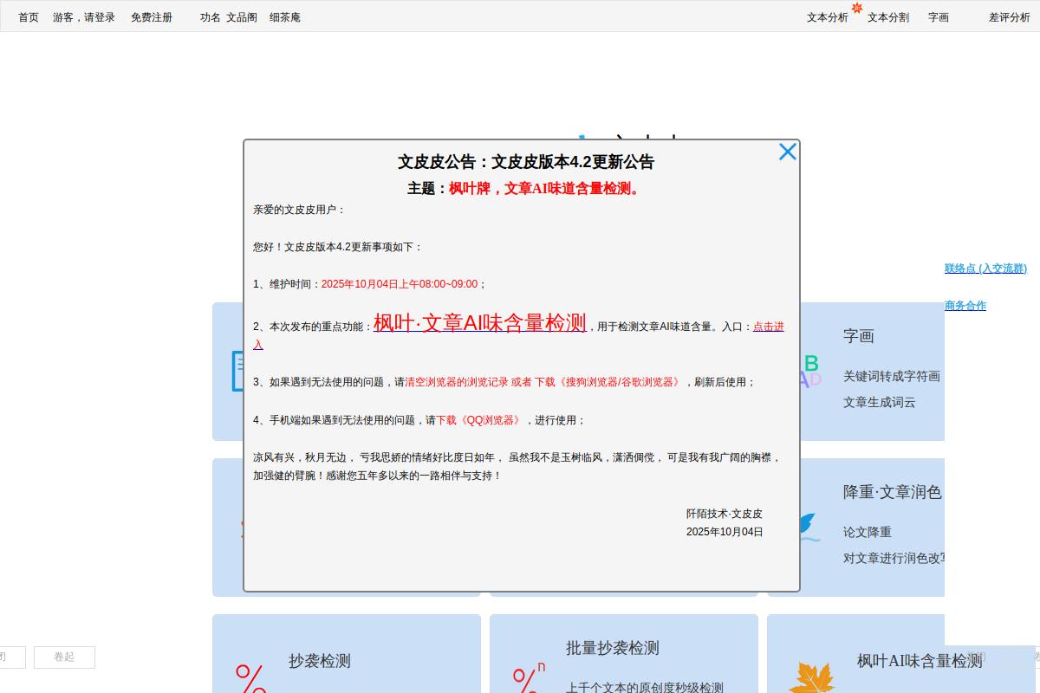Open 文品阁 in the top navigation
The width and height of the screenshot is (1040, 693).
click(x=242, y=17)
